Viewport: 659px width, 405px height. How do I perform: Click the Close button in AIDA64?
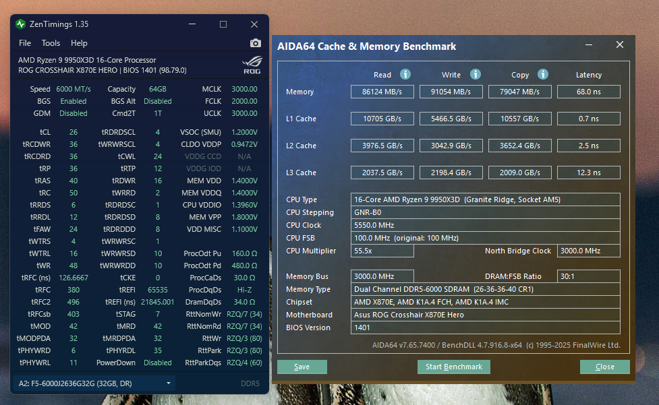click(605, 367)
